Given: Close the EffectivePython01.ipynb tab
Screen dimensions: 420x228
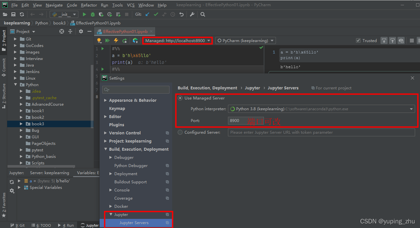Looking at the screenshot, I should (x=151, y=32).
